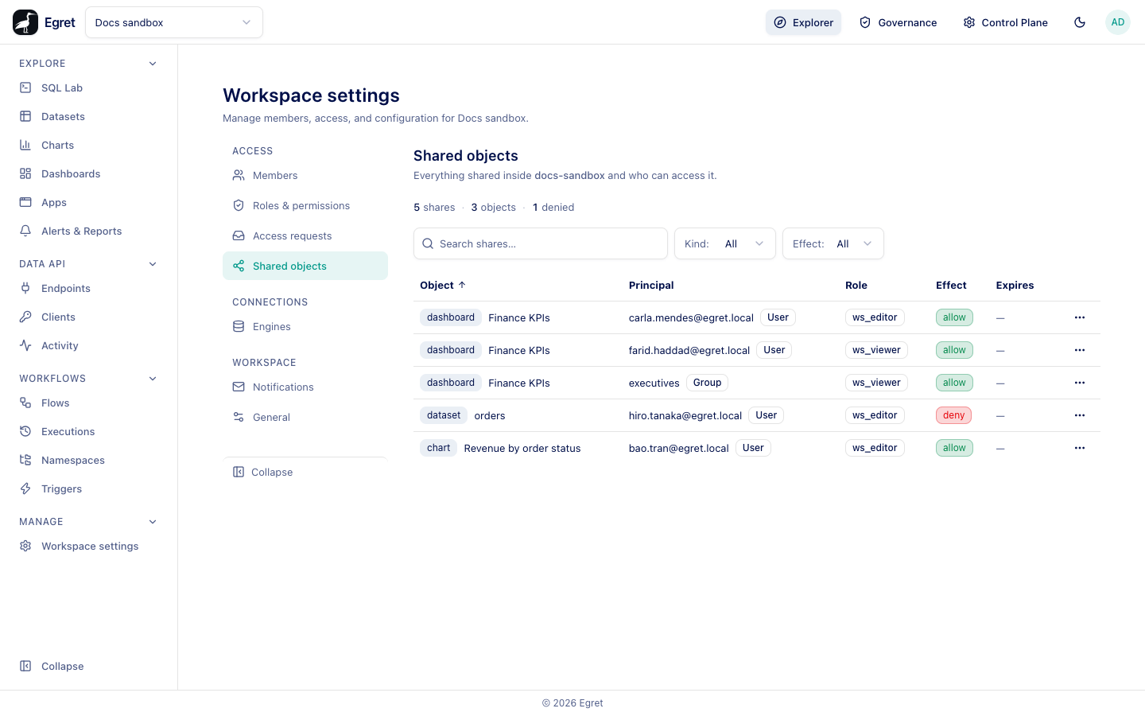Collapse the main left sidebar
The width and height of the screenshot is (1145, 716).
tap(88, 666)
